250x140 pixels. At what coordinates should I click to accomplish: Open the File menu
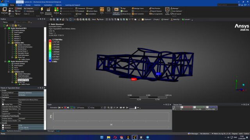(4, 5)
